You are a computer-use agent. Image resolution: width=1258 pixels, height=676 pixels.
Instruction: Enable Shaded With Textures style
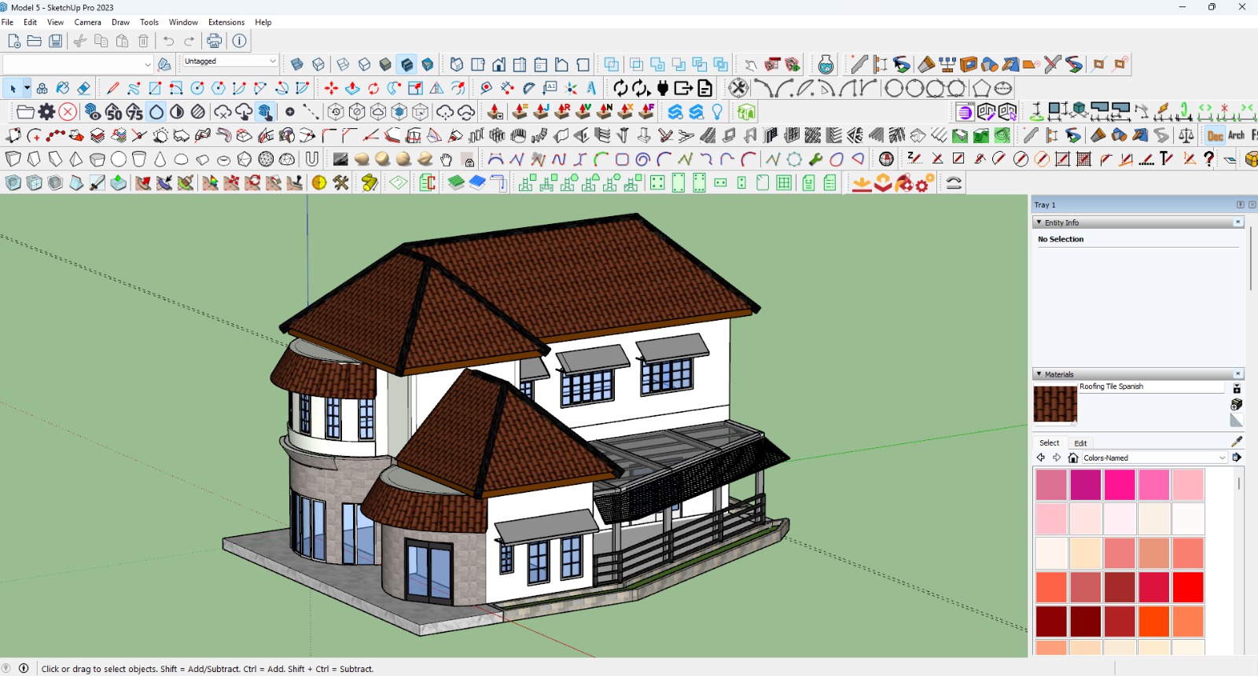click(x=406, y=64)
